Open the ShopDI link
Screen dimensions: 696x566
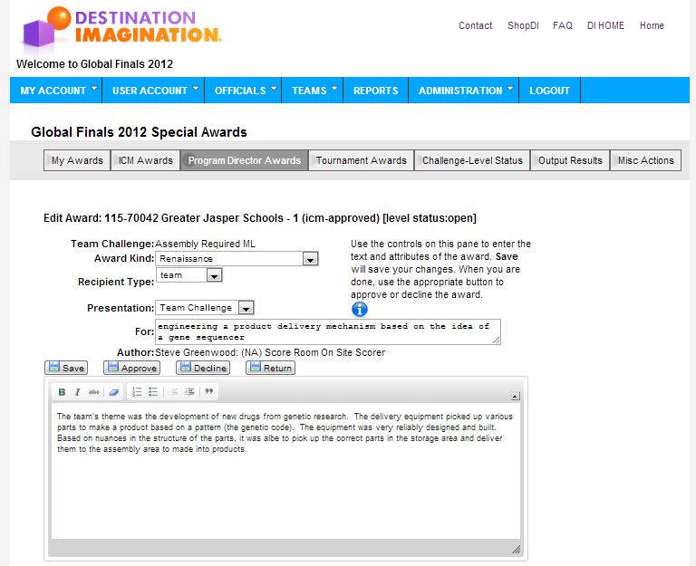(x=523, y=25)
